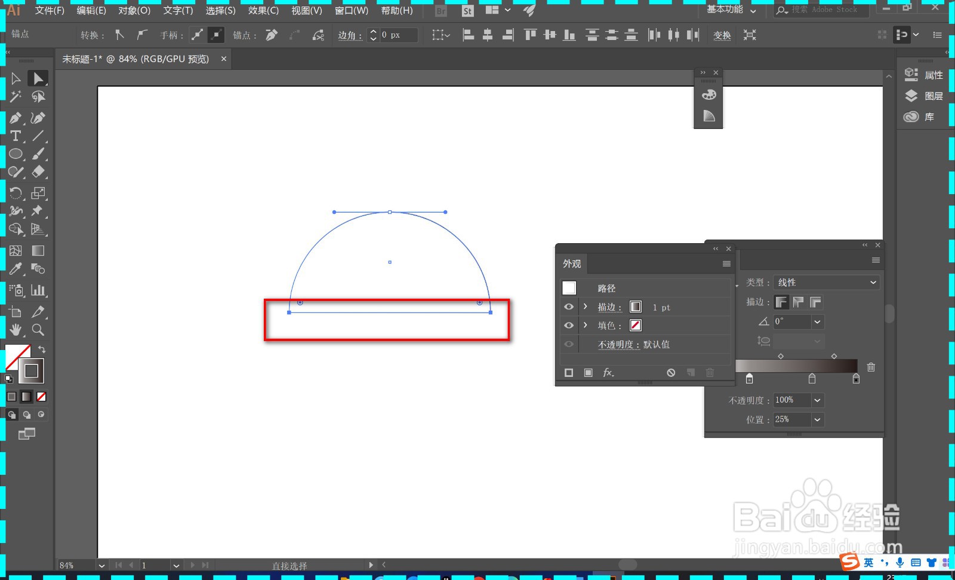The height and width of the screenshot is (580, 955).
Task: Select the Eyedropper tool
Action: pos(16,269)
